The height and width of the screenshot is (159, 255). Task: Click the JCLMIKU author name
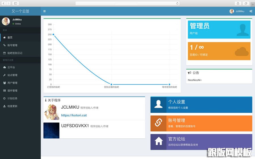(x=70, y=107)
